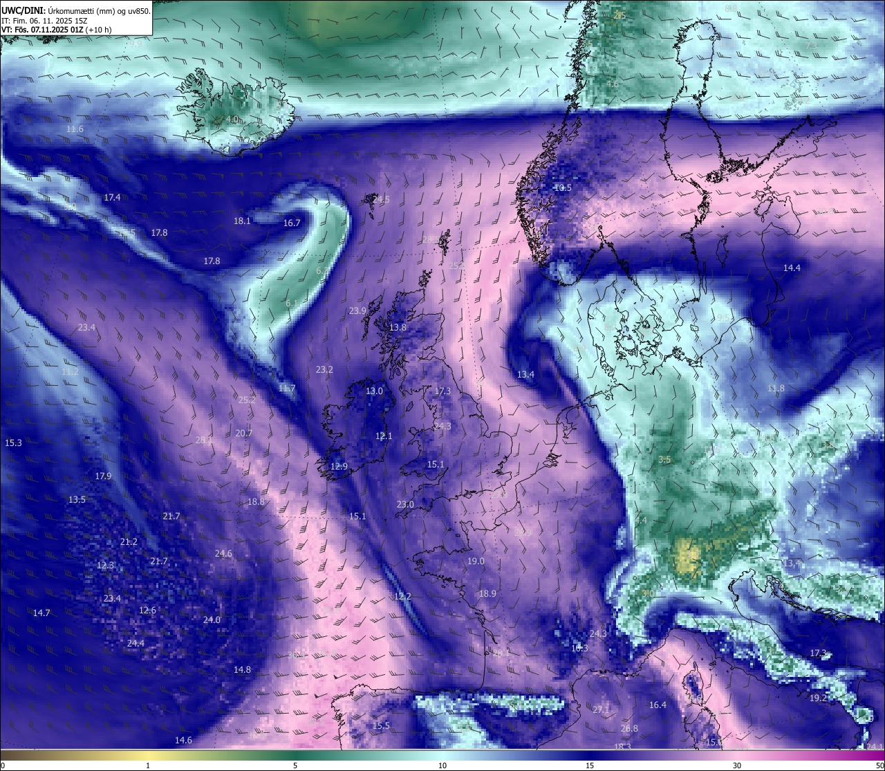Click the 12.2 value in Bay of Biscay

[x=402, y=597]
